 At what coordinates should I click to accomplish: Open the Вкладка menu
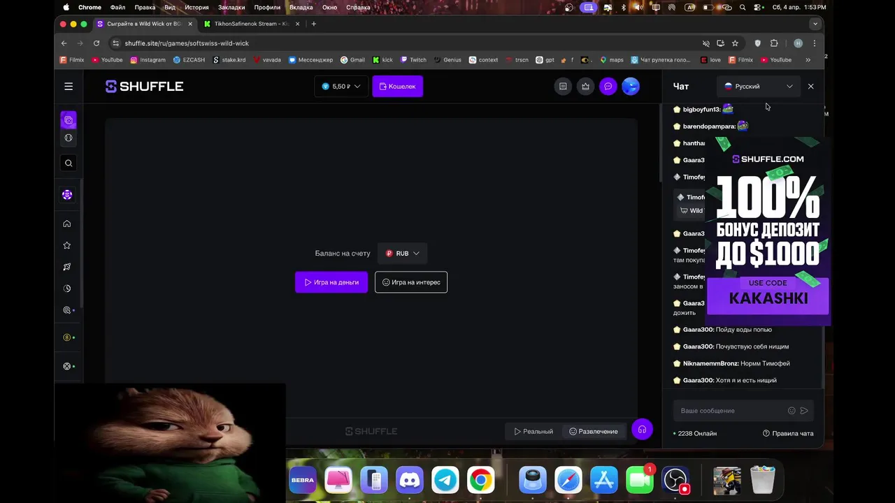click(301, 7)
